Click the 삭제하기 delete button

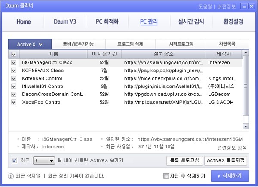[230, 176]
